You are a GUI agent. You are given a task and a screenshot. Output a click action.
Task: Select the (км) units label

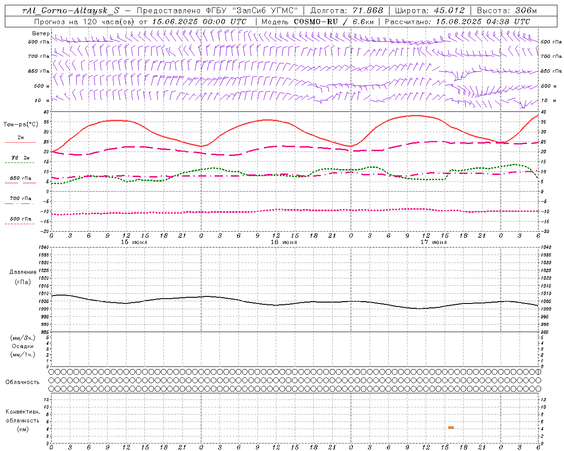(x=23, y=429)
